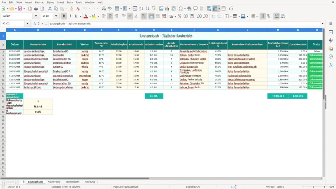Click the Add Decimal Place icon
The width and height of the screenshot is (336, 189).
tap(199, 16)
